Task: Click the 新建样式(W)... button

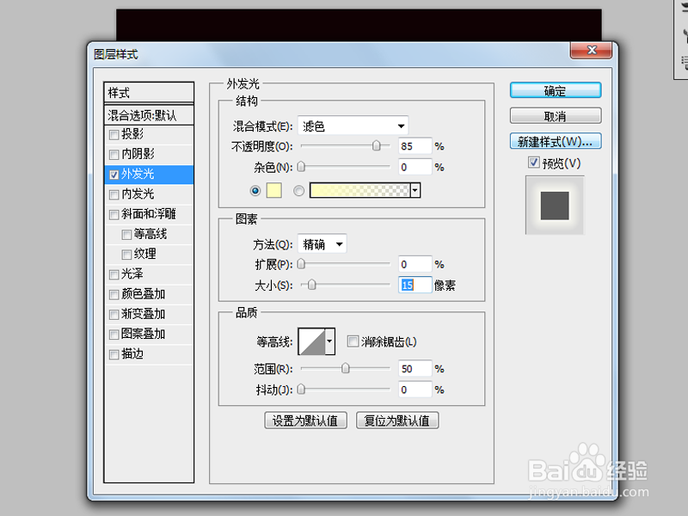Action: pyautogui.click(x=556, y=141)
